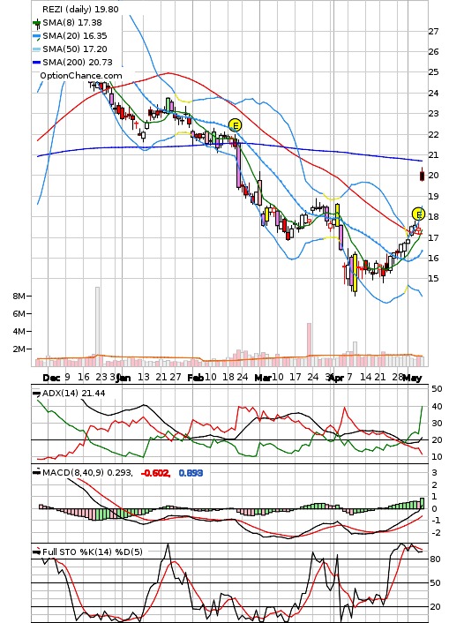This screenshot has width=464, height=623.
Task: Click the MACD axis label -2
Action: coord(436,533)
